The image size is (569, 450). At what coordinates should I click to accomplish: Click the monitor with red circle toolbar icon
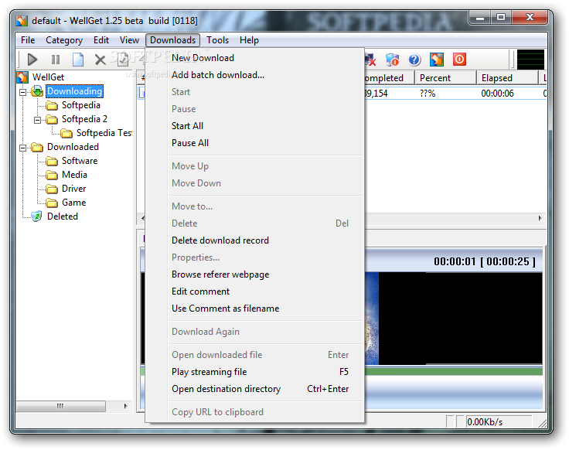click(392, 60)
